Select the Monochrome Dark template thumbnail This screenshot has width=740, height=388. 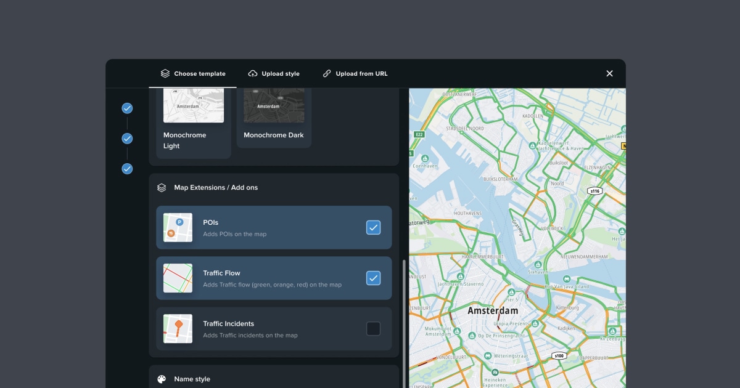274,105
